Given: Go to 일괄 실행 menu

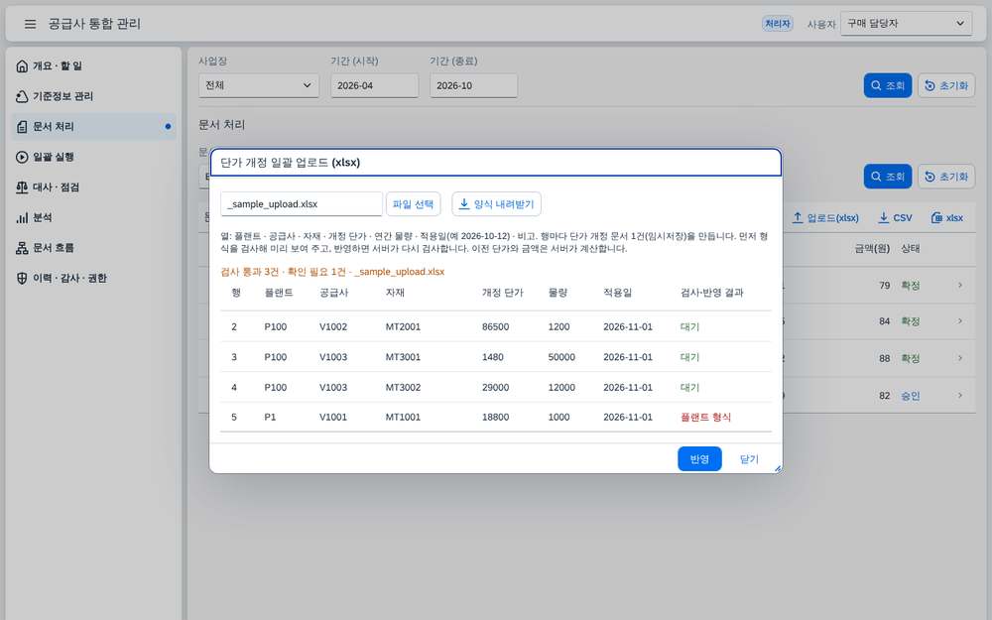Looking at the screenshot, I should [x=93, y=157].
